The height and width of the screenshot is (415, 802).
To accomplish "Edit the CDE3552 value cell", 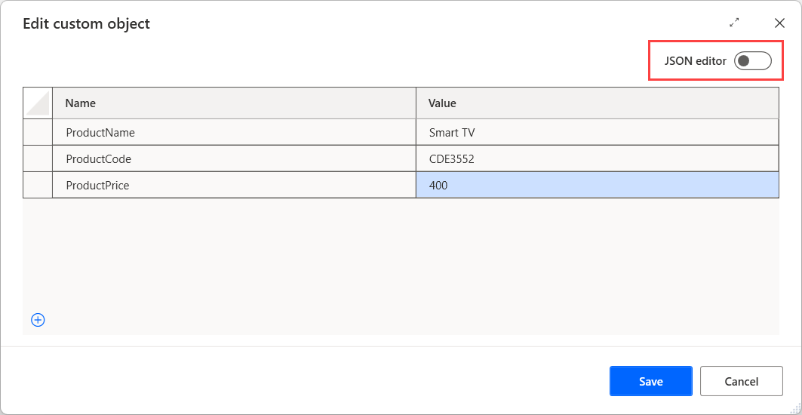I will [x=596, y=158].
